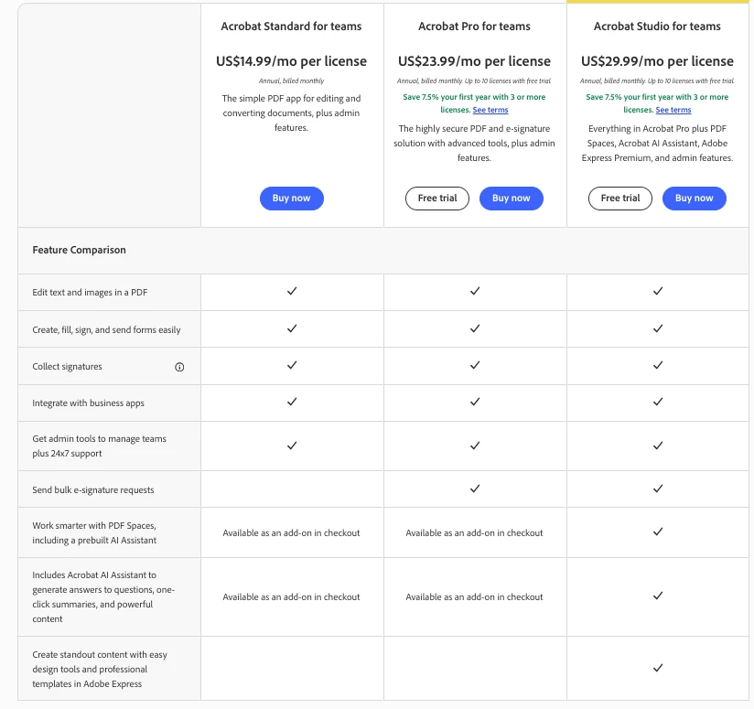Open See terms link under Acrobat Pro

coord(490,110)
